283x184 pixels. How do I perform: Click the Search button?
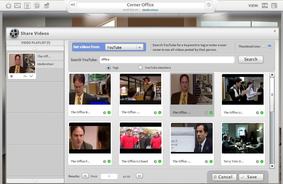pyautogui.click(x=251, y=59)
